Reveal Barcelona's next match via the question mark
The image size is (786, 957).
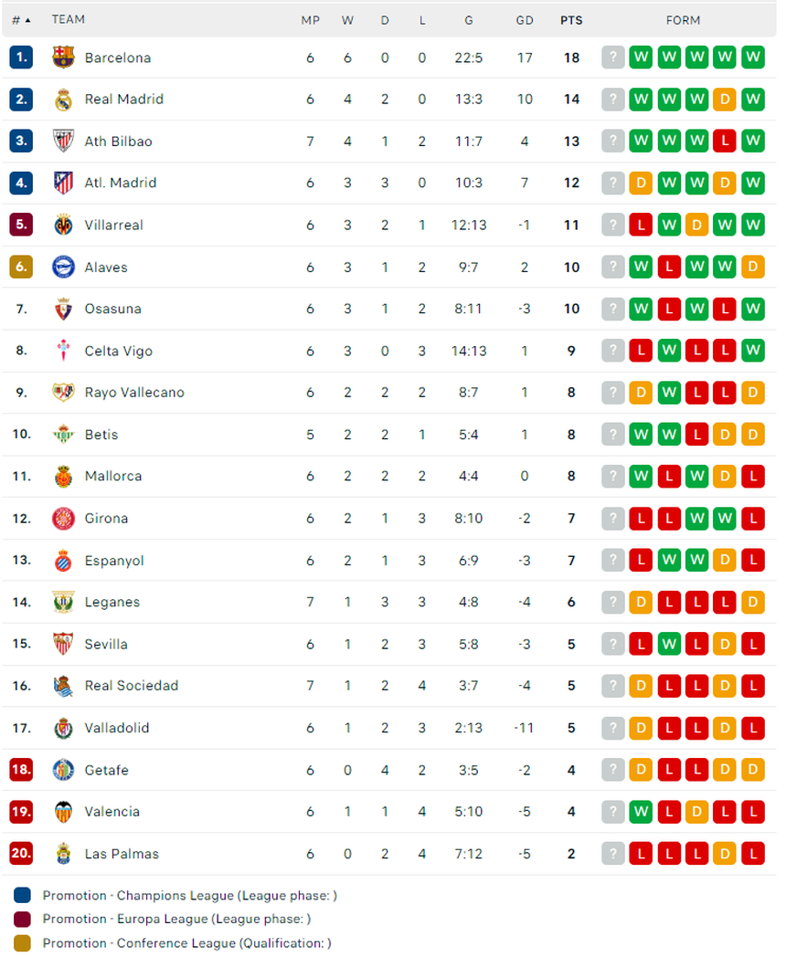click(613, 58)
